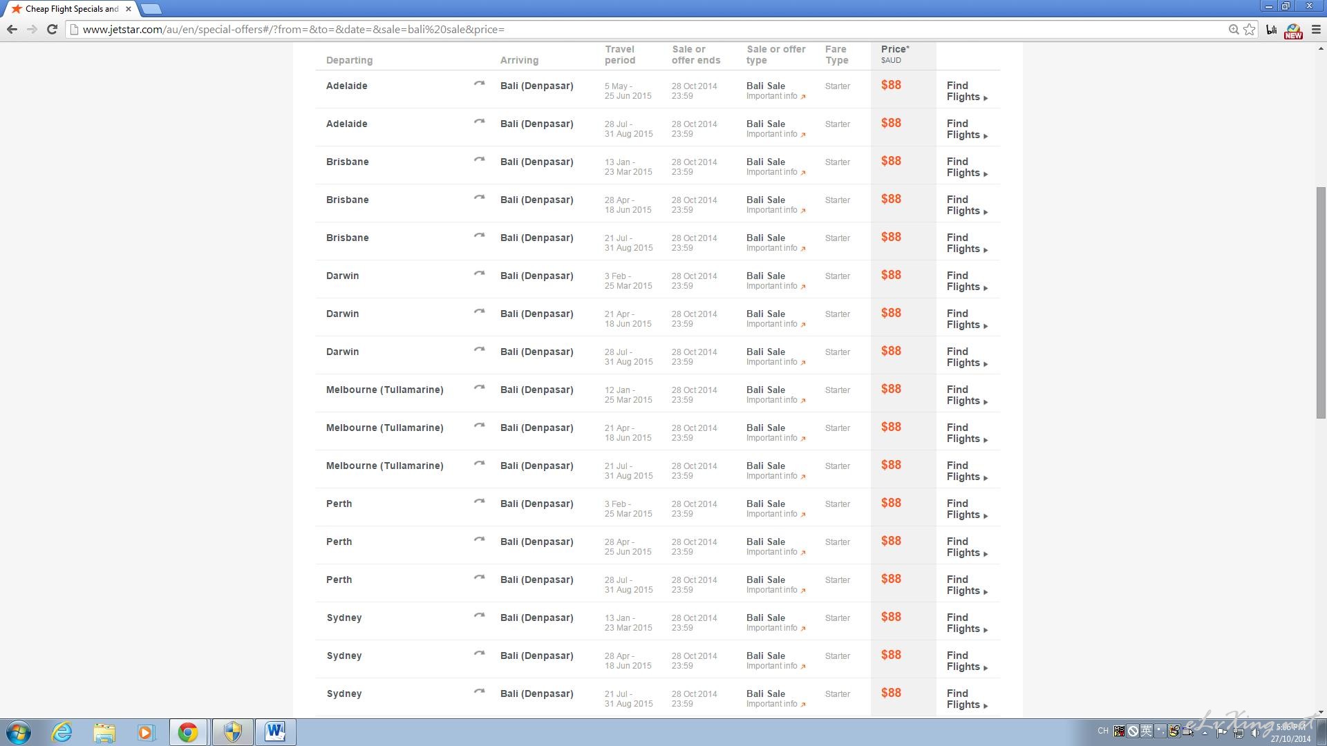
Task: Click the browser Forward arrow
Action: tap(32, 29)
